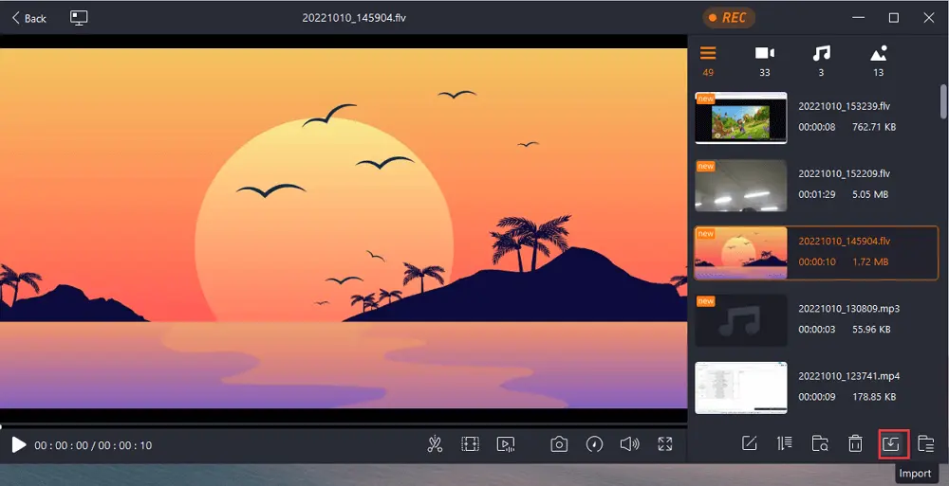
Task: Click the scissors trim tool icon
Action: [435, 444]
